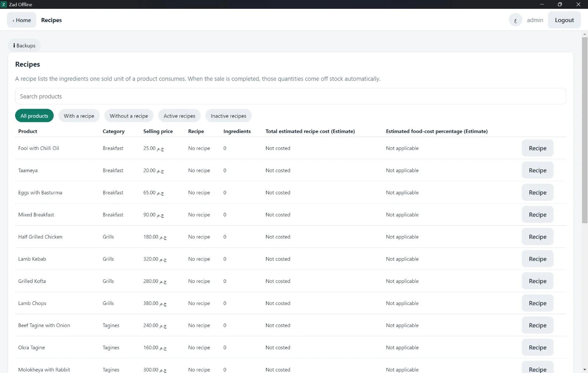Click the vertical scrollbar thumb

(585, 130)
